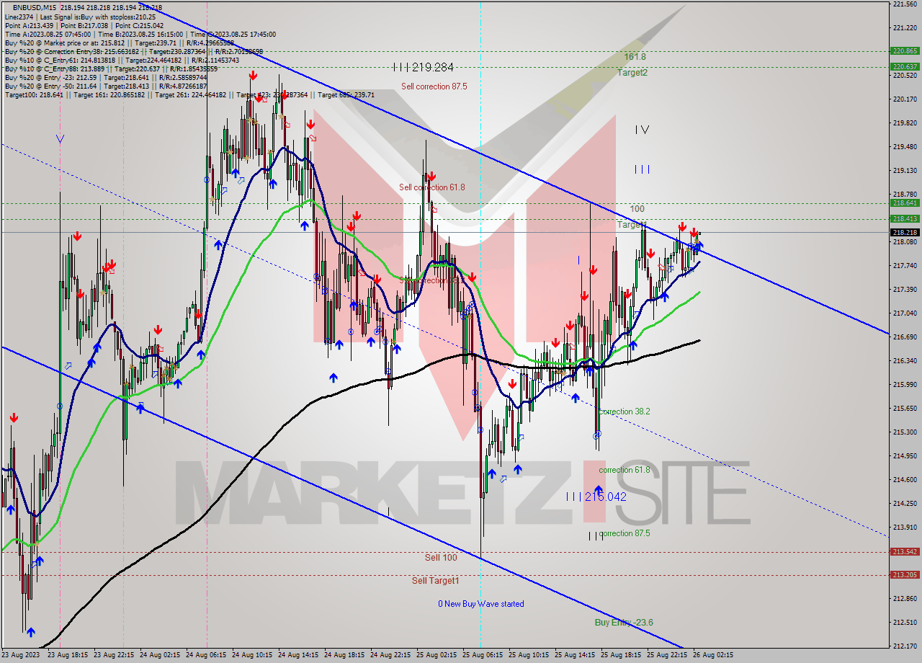Select the green '161.8' level label
Viewport: 922px width, 663px height.
click(x=635, y=56)
